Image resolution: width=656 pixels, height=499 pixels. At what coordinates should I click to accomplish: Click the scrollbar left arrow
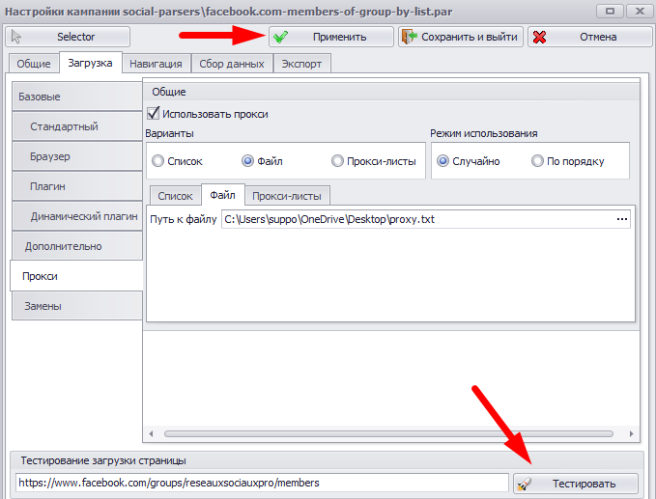coord(151,433)
